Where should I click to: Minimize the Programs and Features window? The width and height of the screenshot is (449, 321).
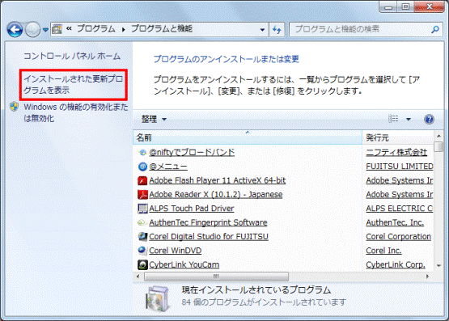click(388, 6)
